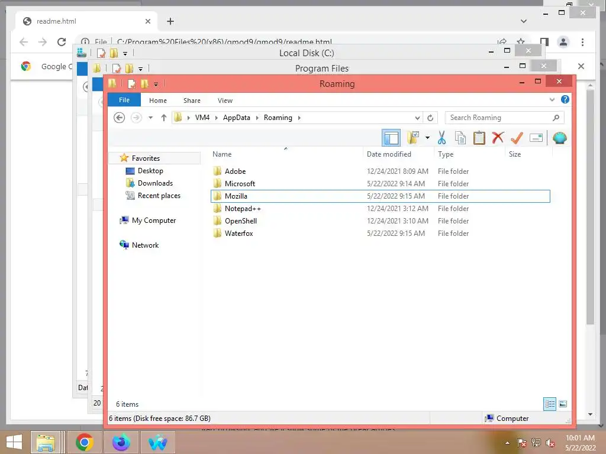
Task: Select My Computer in navigation pane
Action: tap(153, 220)
